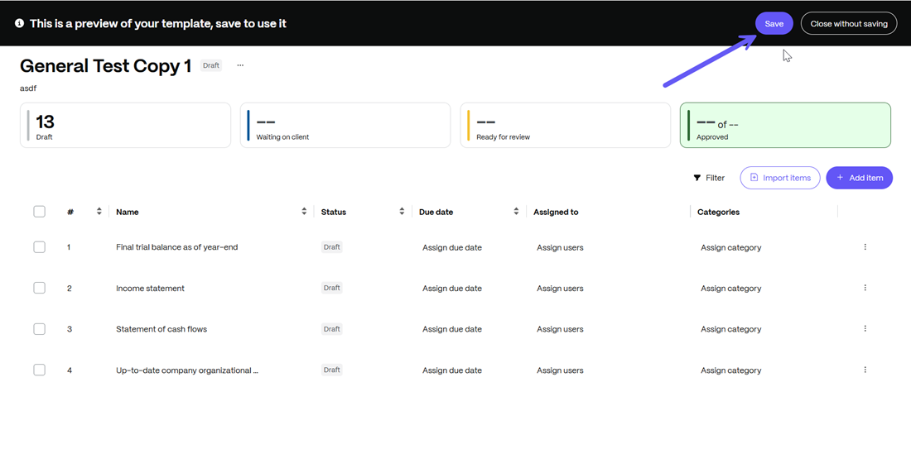Open the Income statement item
Screen dimensions: 911x449
pyautogui.click(x=150, y=289)
